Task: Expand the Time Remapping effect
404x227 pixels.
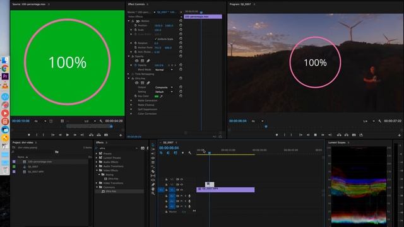Action: [129, 74]
